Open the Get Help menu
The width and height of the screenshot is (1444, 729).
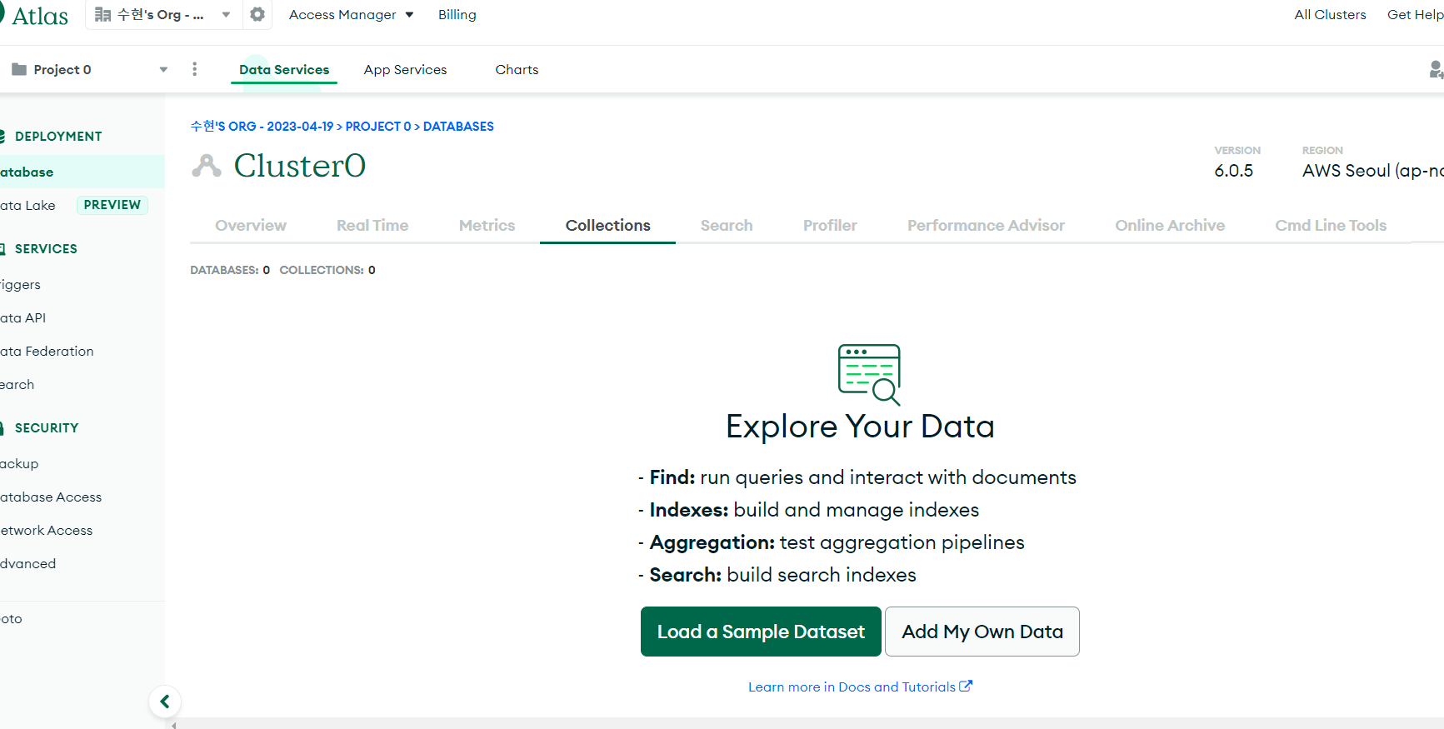click(1415, 15)
